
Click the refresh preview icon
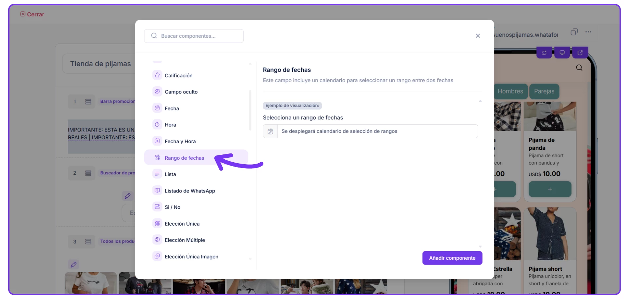pyautogui.click(x=544, y=53)
